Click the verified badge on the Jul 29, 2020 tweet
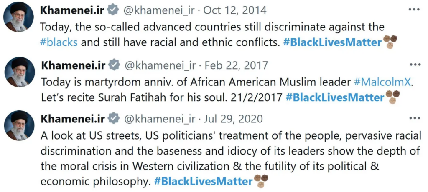Screen dimensions: 428x192 (113, 119)
